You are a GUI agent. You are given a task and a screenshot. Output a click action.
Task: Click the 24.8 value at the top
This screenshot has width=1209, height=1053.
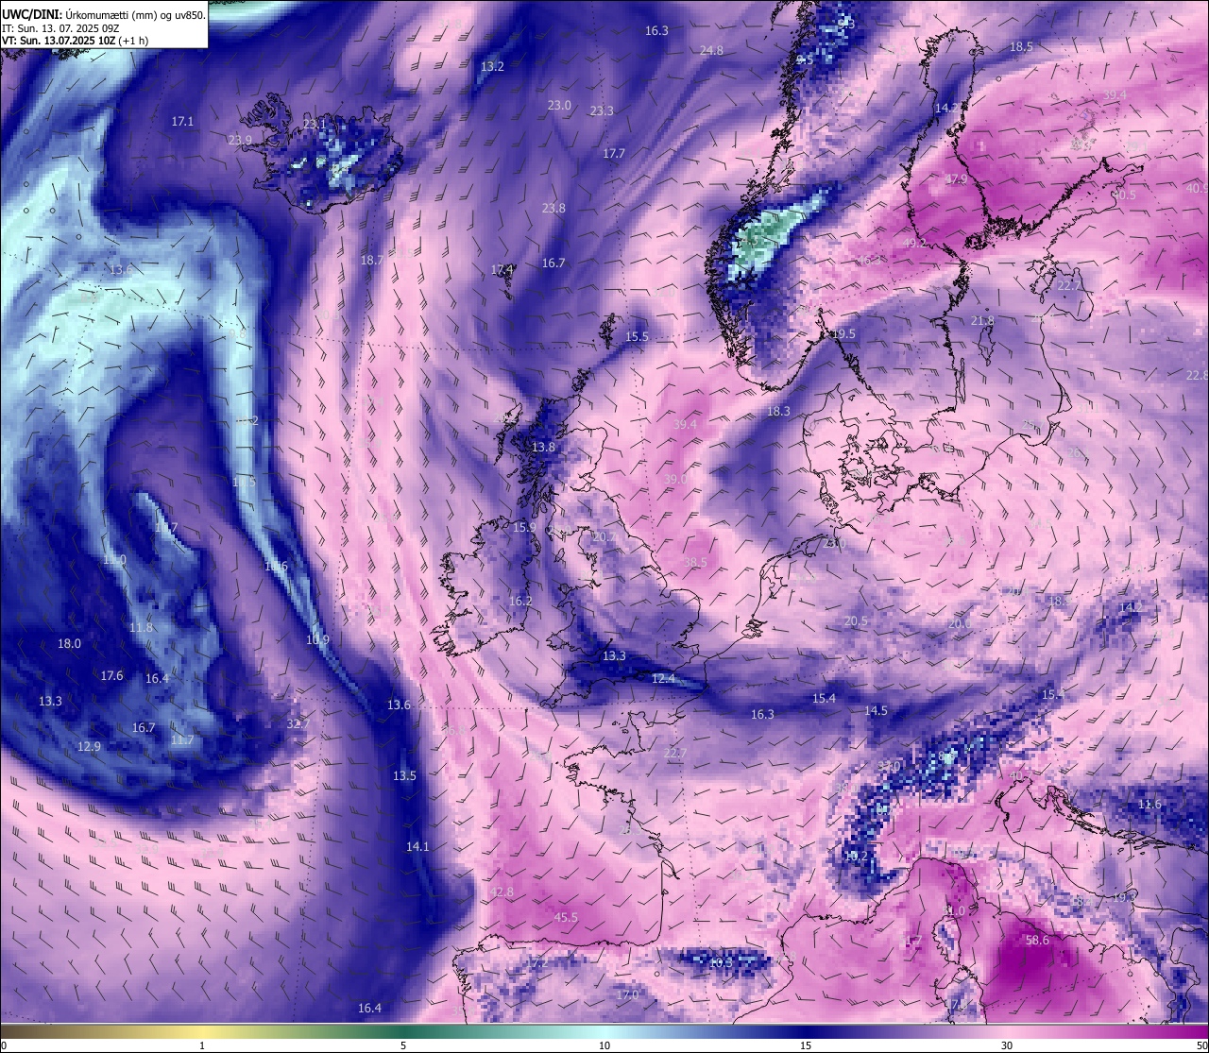point(711,50)
